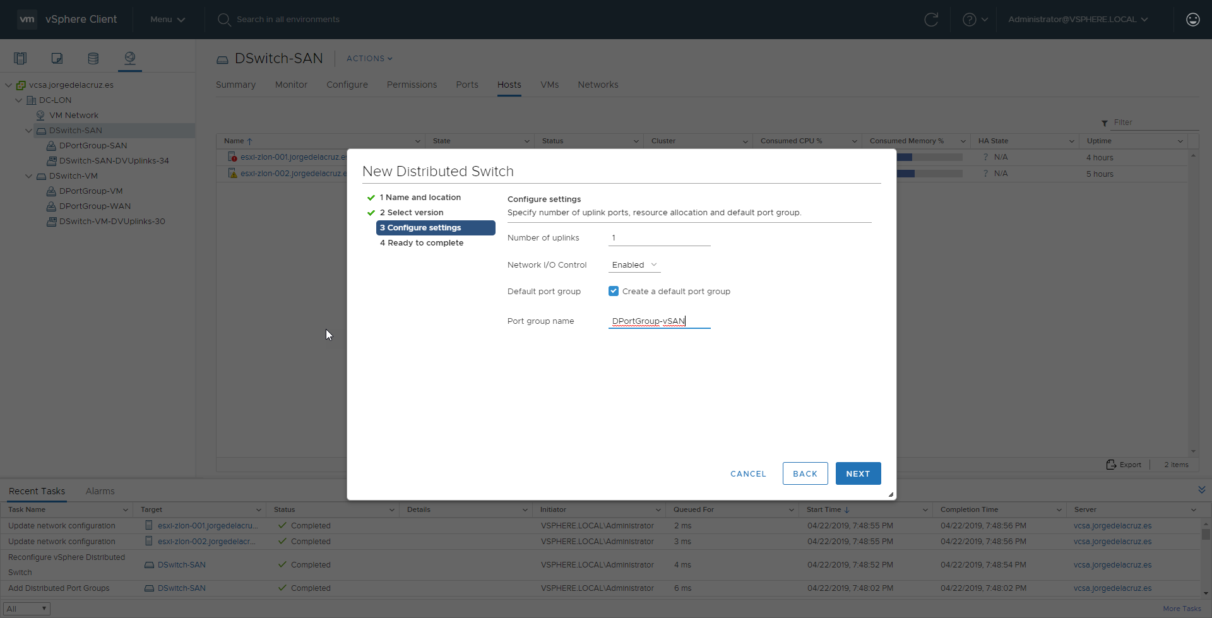This screenshot has width=1212, height=618.
Task: Open the Menu dropdown in header
Action: (x=167, y=20)
